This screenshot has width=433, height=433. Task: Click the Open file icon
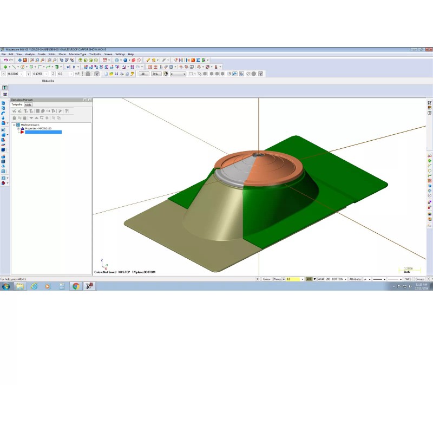111,74
